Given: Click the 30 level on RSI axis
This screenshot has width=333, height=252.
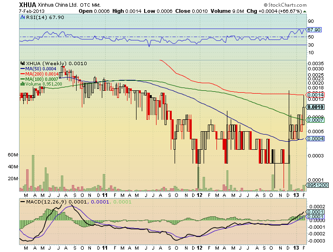Looking at the screenshot, I should [311, 45].
